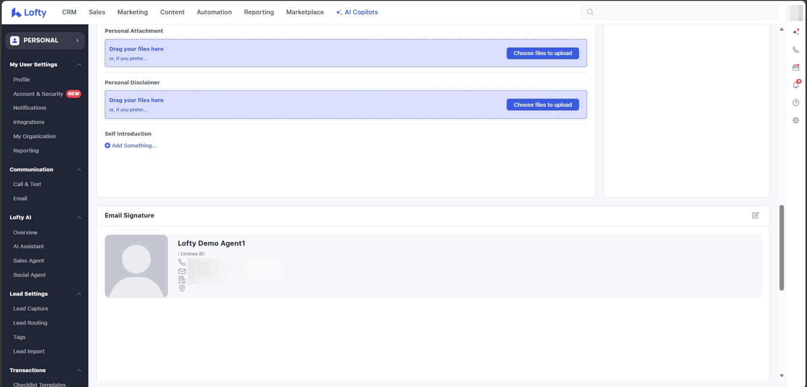Open the help question mark icon
Image resolution: width=807 pixels, height=387 pixels.
pos(796,103)
